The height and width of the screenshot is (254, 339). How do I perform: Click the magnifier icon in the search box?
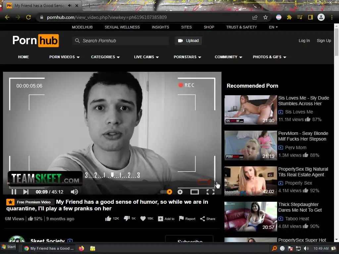pyautogui.click(x=77, y=41)
